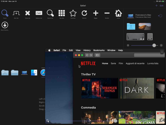Open the second blue folder in dock

15,72
